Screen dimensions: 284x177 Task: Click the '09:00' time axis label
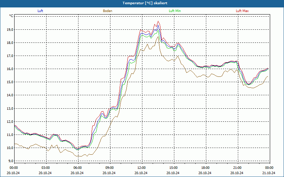(110, 168)
